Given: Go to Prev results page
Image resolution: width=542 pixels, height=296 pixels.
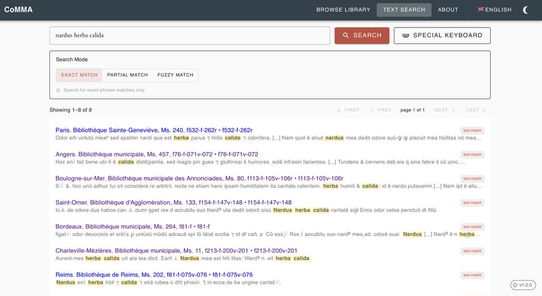Looking at the screenshot, I should click(381, 110).
